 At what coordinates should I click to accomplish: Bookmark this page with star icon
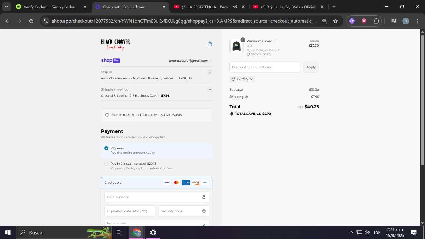[x=335, y=21]
